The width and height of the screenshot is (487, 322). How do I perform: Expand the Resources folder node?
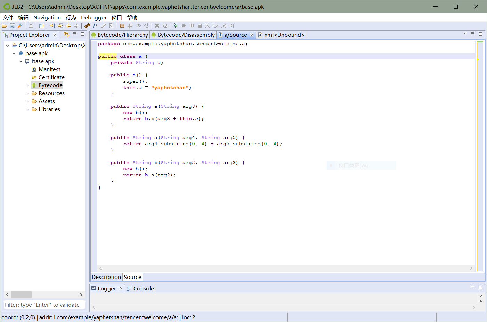pos(27,93)
